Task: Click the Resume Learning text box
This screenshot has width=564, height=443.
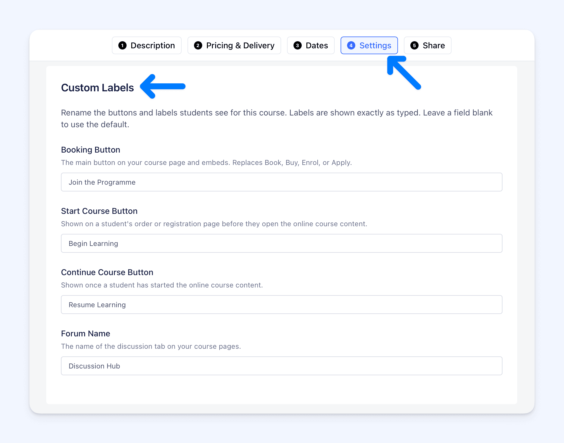Action: [281, 305]
